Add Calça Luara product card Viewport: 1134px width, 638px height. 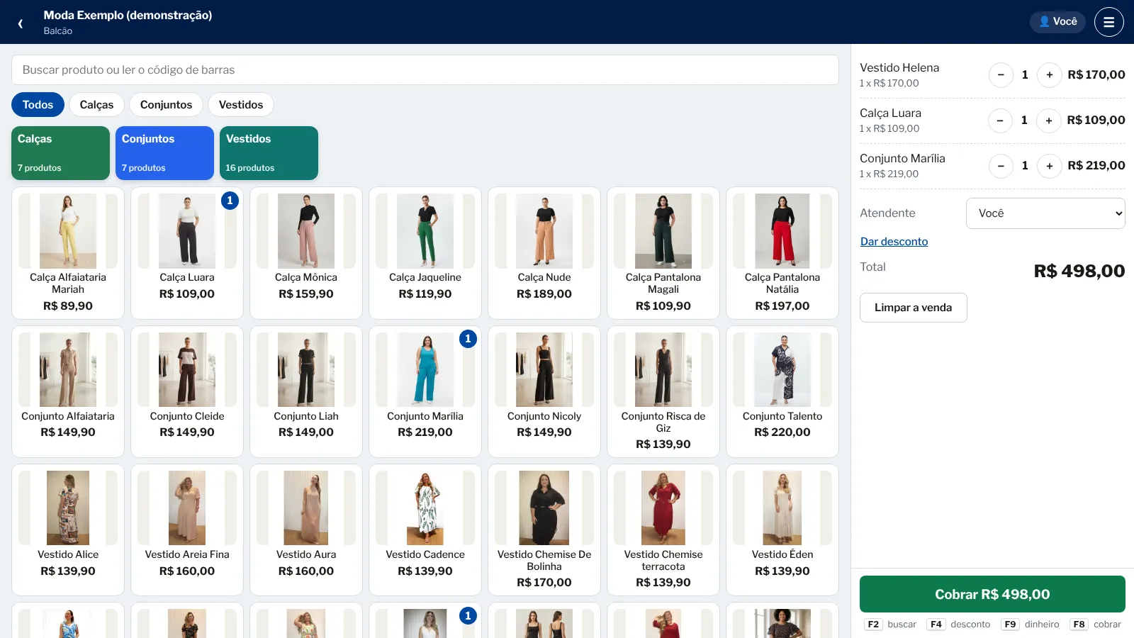tap(187, 253)
